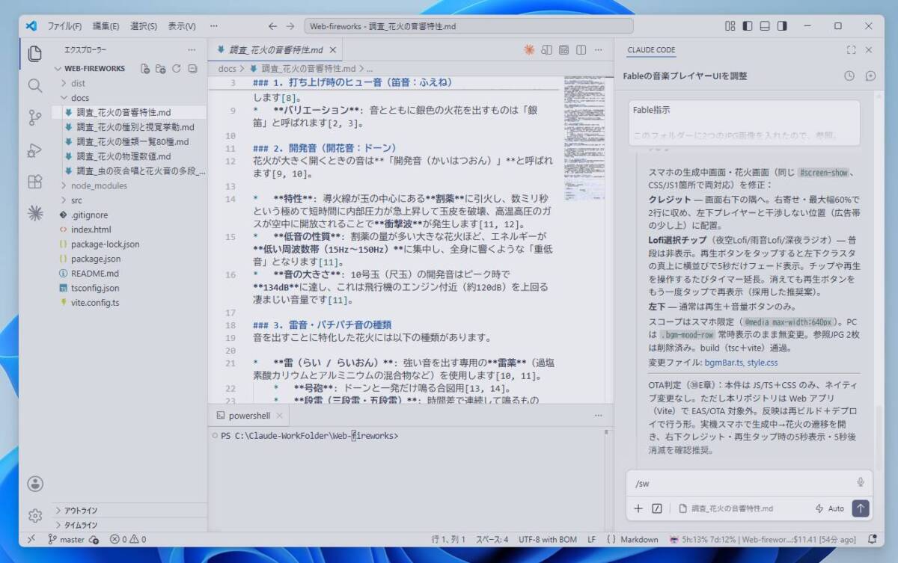Expand the アウトライン section

[x=129, y=511]
